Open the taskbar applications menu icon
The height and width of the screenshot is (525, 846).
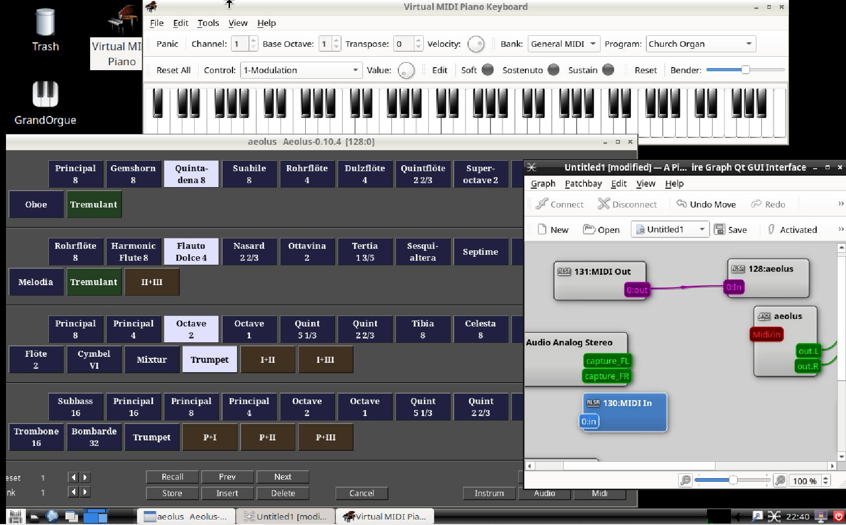(15, 517)
